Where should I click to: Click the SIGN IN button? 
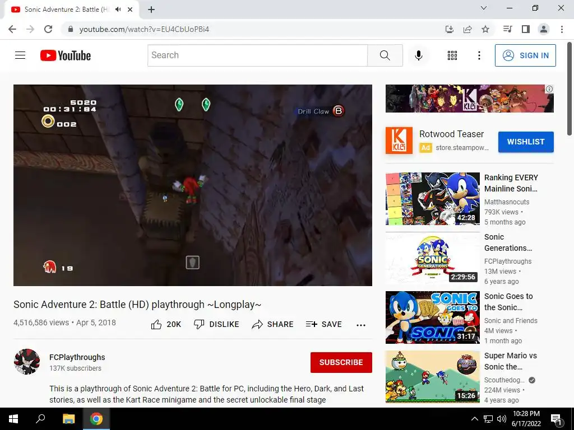(525, 55)
